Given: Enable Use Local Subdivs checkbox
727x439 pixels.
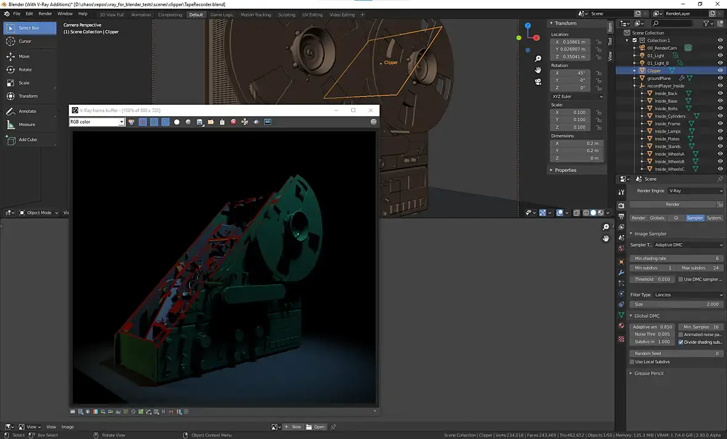Looking at the screenshot, I should click(x=632, y=362).
